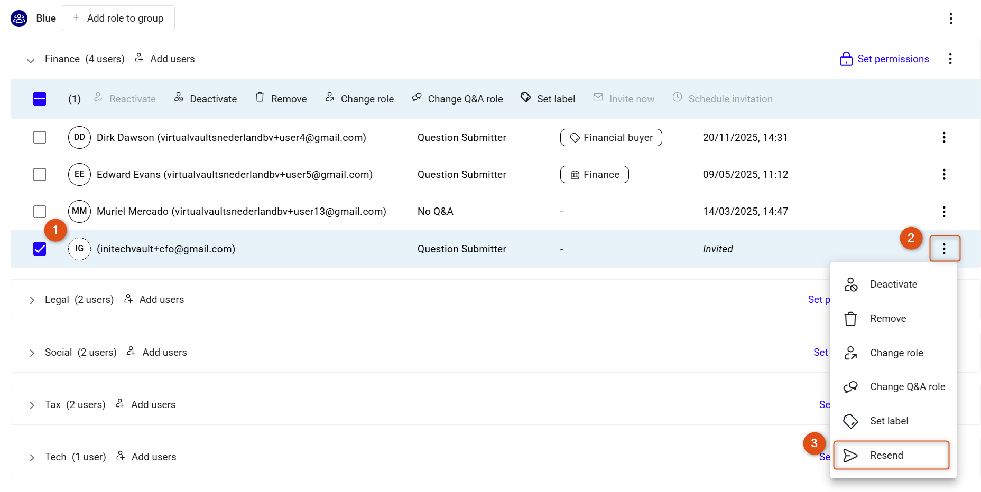This screenshot has height=492, width=981.
Task: Expand the Tax role section
Action: [x=32, y=405]
